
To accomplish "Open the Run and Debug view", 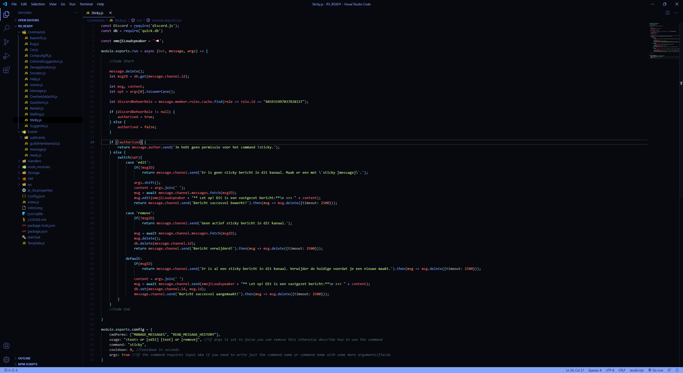I will pyautogui.click(x=6, y=56).
